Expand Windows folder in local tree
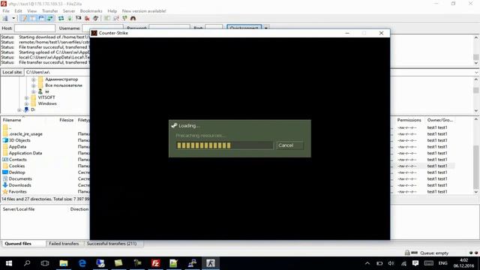The width and height of the screenshot is (480, 270). click(26, 103)
